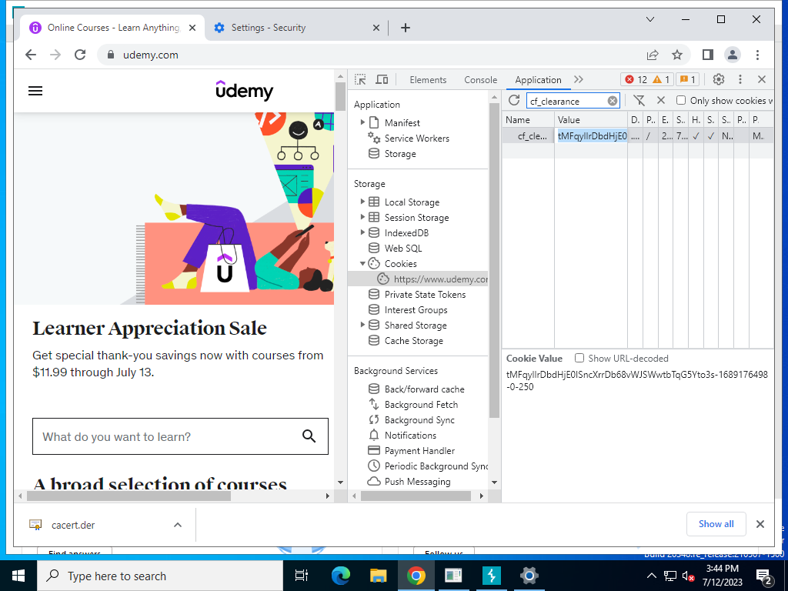788x591 pixels.
Task: Open the notification center icon
Action: (x=763, y=577)
